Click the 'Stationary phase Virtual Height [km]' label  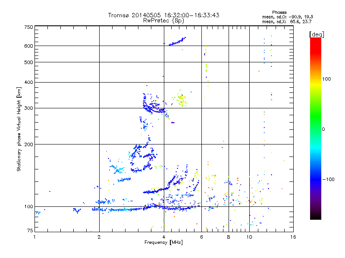pyautogui.click(x=19, y=129)
